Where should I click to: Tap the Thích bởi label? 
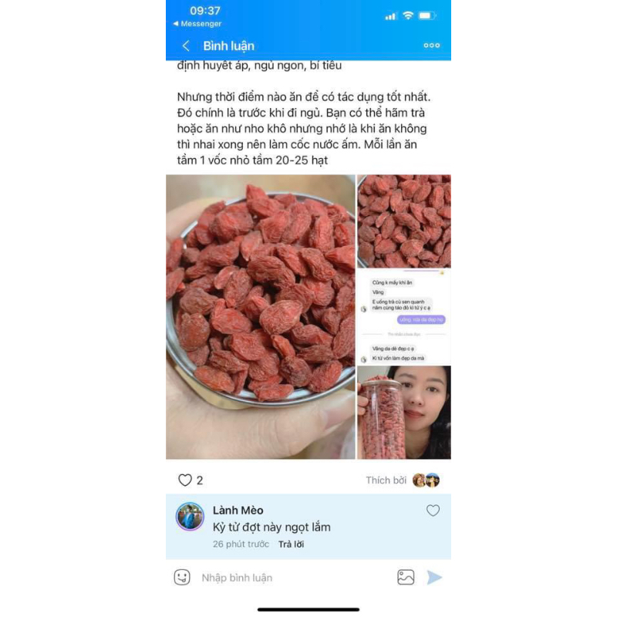point(386,480)
